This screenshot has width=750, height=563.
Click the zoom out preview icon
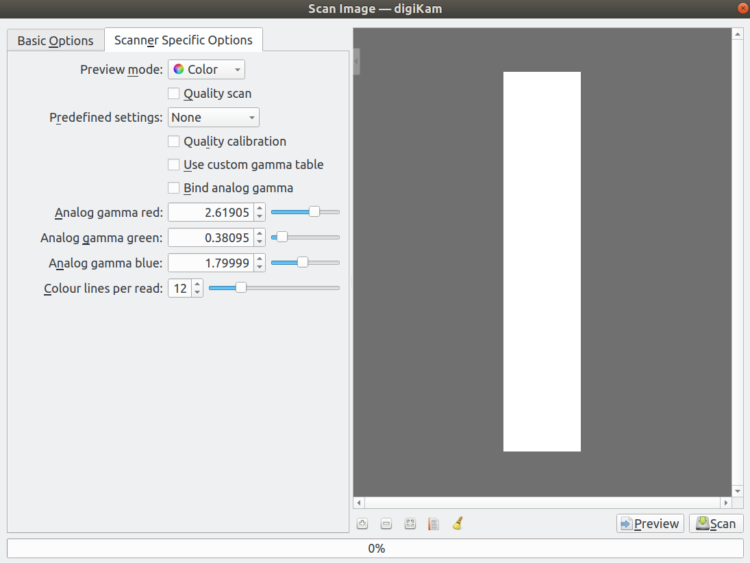pyautogui.click(x=386, y=524)
